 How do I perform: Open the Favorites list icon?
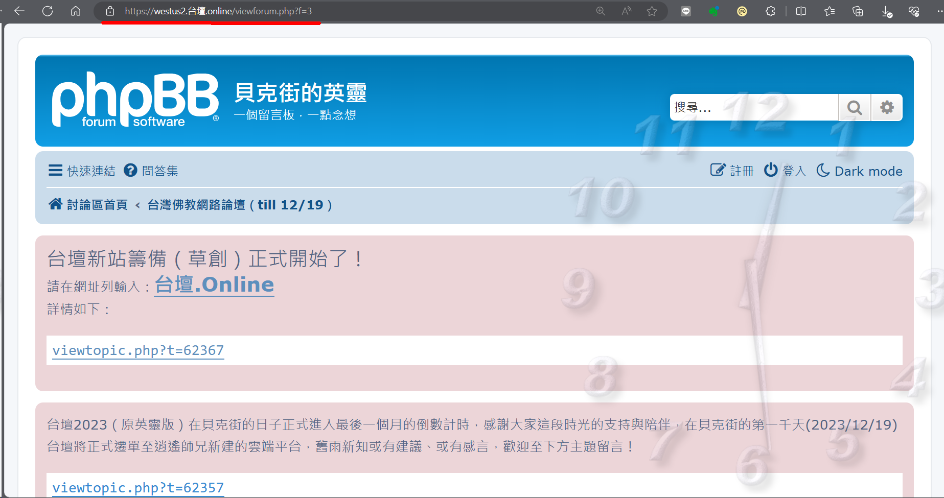coord(830,11)
